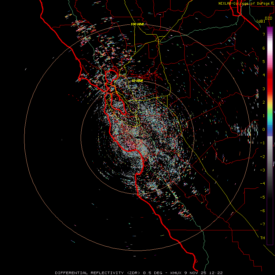Click the "DIFFERENTIAL REFLECTIVITY (ZDR)" product title caption
This screenshot has height=275, width=275.
(98, 273)
